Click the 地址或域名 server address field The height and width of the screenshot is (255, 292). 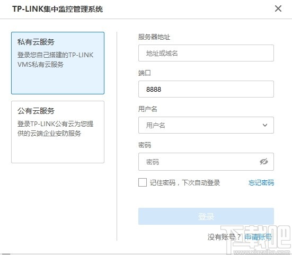click(206, 53)
